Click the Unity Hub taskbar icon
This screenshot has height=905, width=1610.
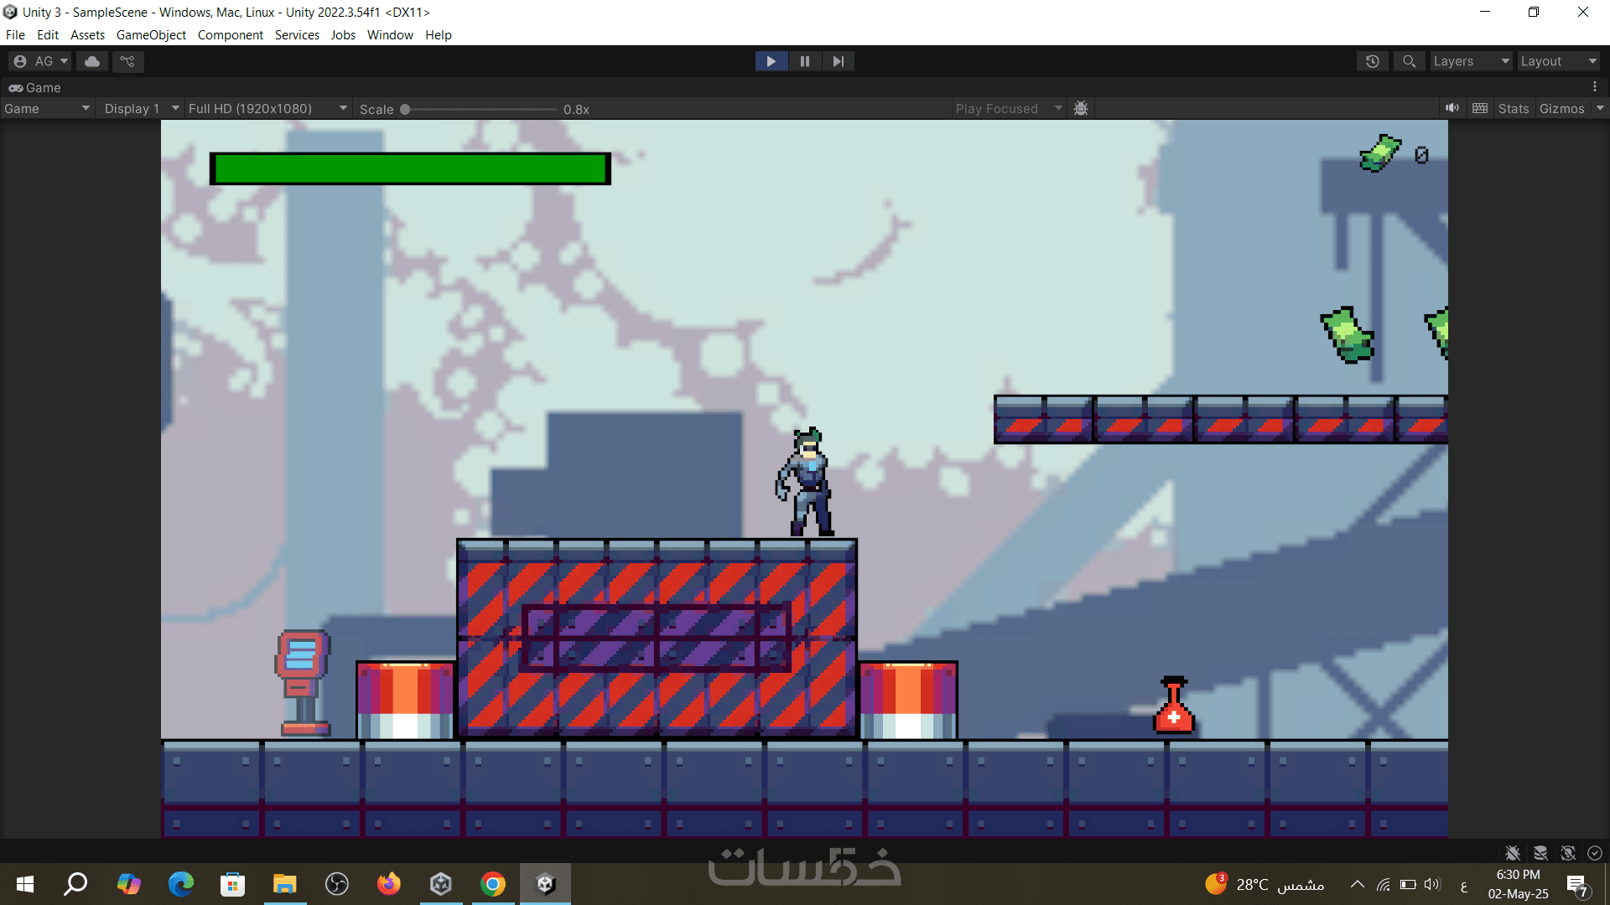click(441, 883)
